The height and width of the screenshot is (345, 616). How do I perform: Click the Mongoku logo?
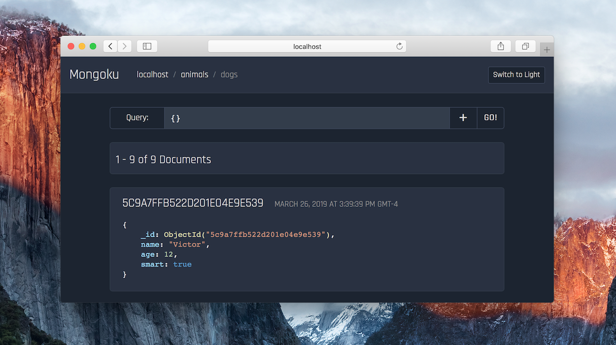point(94,75)
